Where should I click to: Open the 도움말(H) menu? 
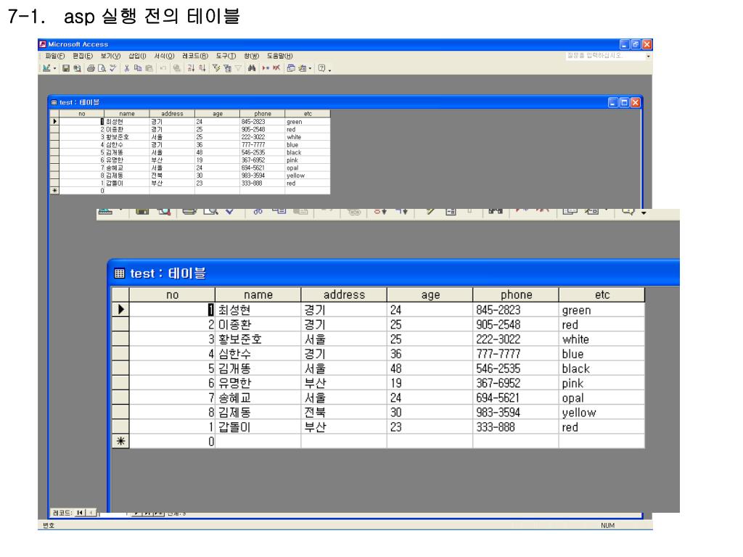[x=279, y=56]
